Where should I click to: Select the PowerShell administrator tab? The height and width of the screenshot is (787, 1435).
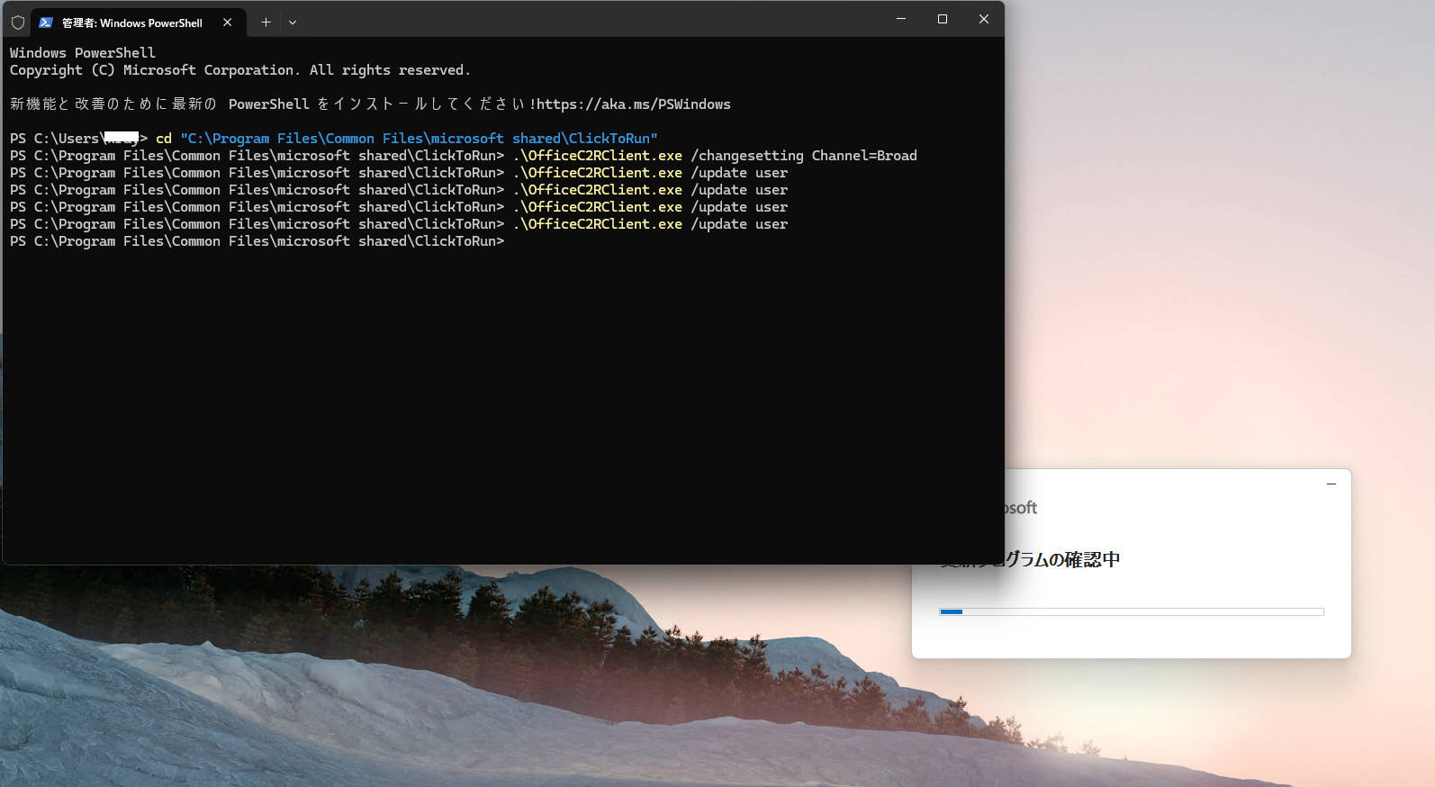pyautogui.click(x=137, y=23)
